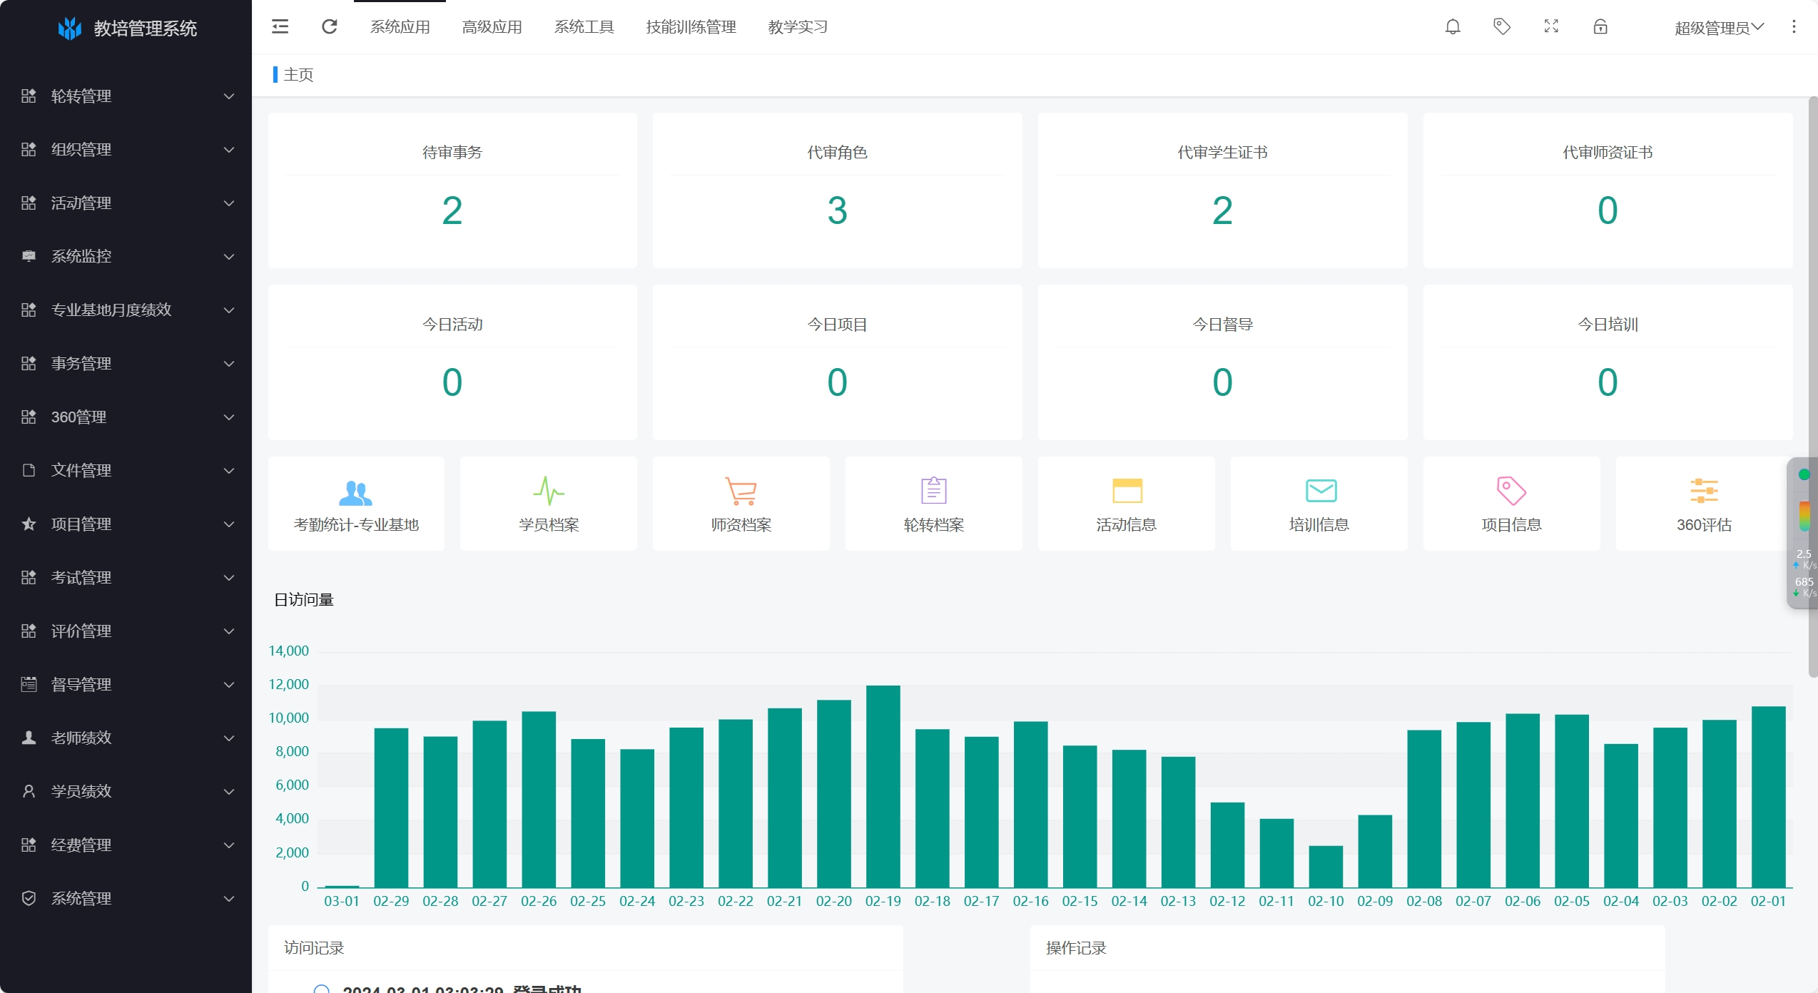Click the 访问记录 panel heading
Image resolution: width=1818 pixels, height=993 pixels.
click(314, 948)
